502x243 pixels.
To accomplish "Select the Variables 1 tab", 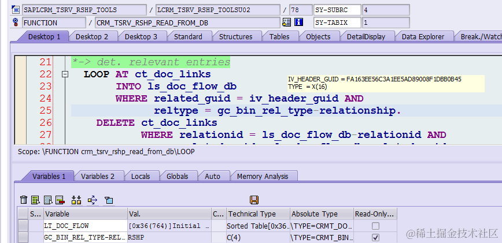I will [x=49, y=176].
